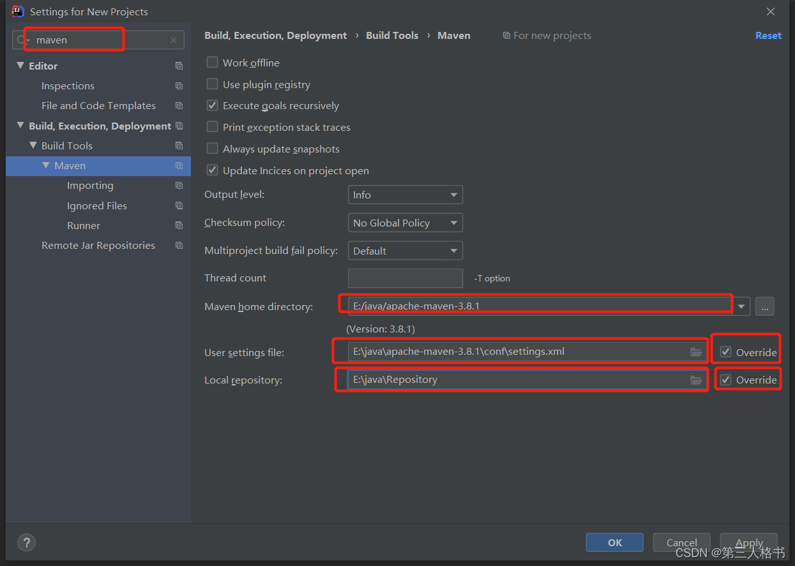Click the icon beside Build Tools row
The image size is (795, 566).
click(179, 145)
